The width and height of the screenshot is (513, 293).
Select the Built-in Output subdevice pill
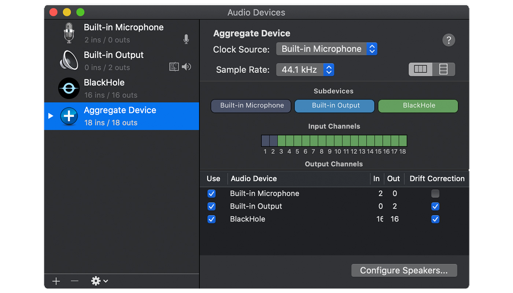tap(335, 106)
